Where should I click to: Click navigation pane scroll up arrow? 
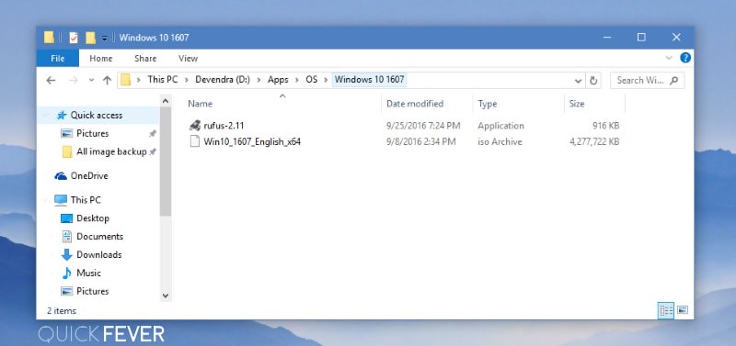pyautogui.click(x=166, y=101)
